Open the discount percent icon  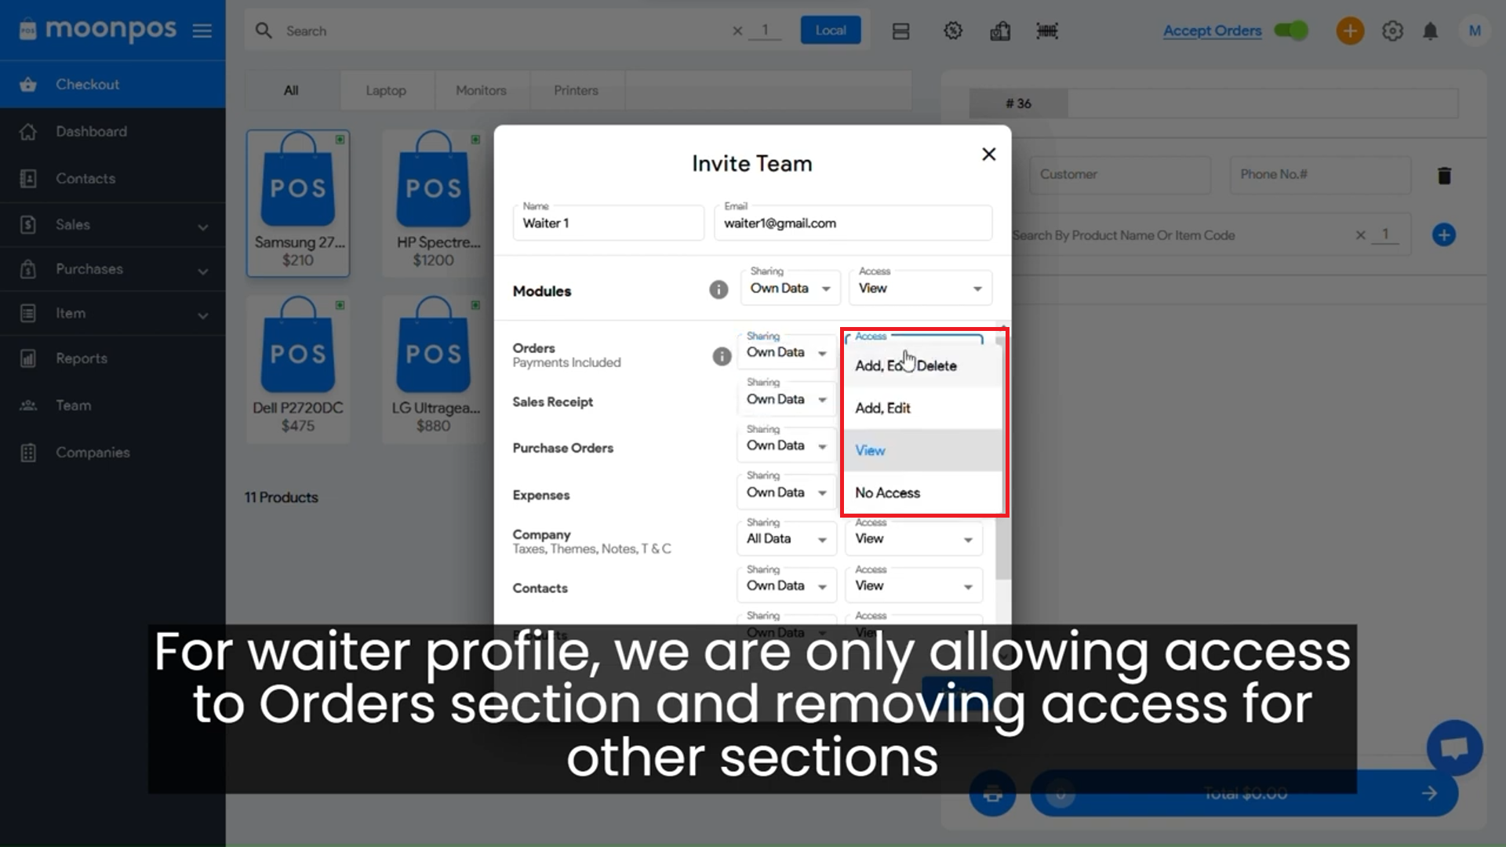coord(953,31)
